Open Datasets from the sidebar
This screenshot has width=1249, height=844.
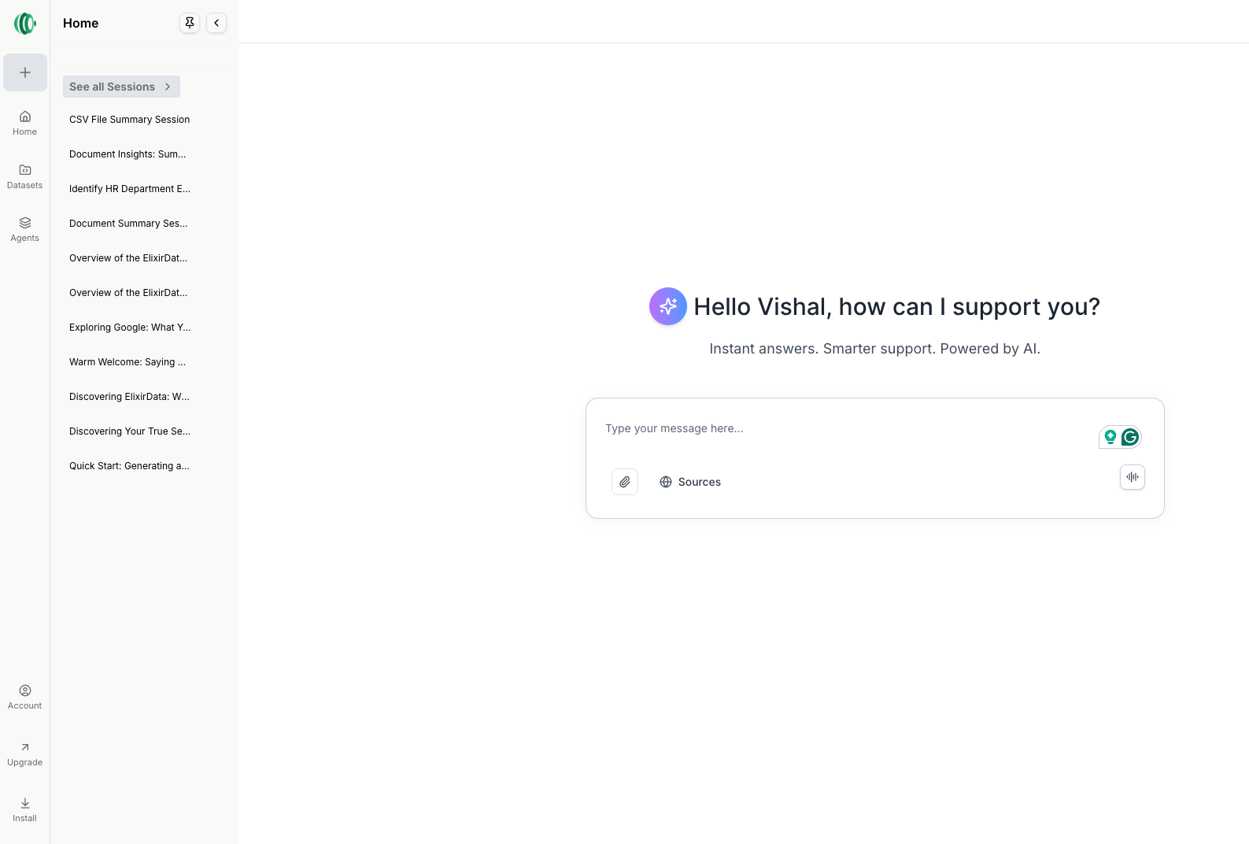coord(25,176)
